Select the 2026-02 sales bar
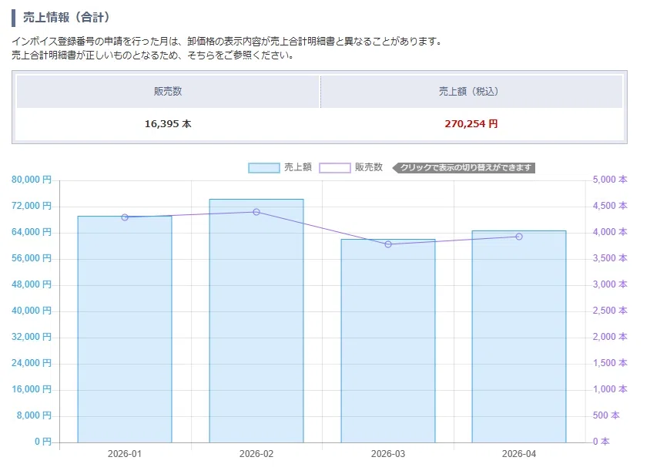 256,321
